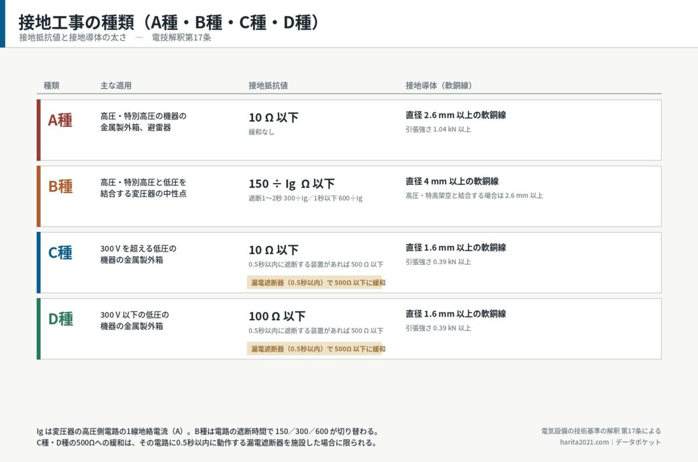The image size is (698, 462).
Task: Click the 直径 2.6 mm 以上の軟銅線 text
Action: point(455,115)
